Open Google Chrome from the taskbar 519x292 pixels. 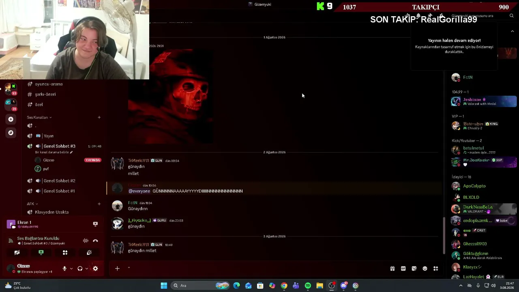point(284,286)
